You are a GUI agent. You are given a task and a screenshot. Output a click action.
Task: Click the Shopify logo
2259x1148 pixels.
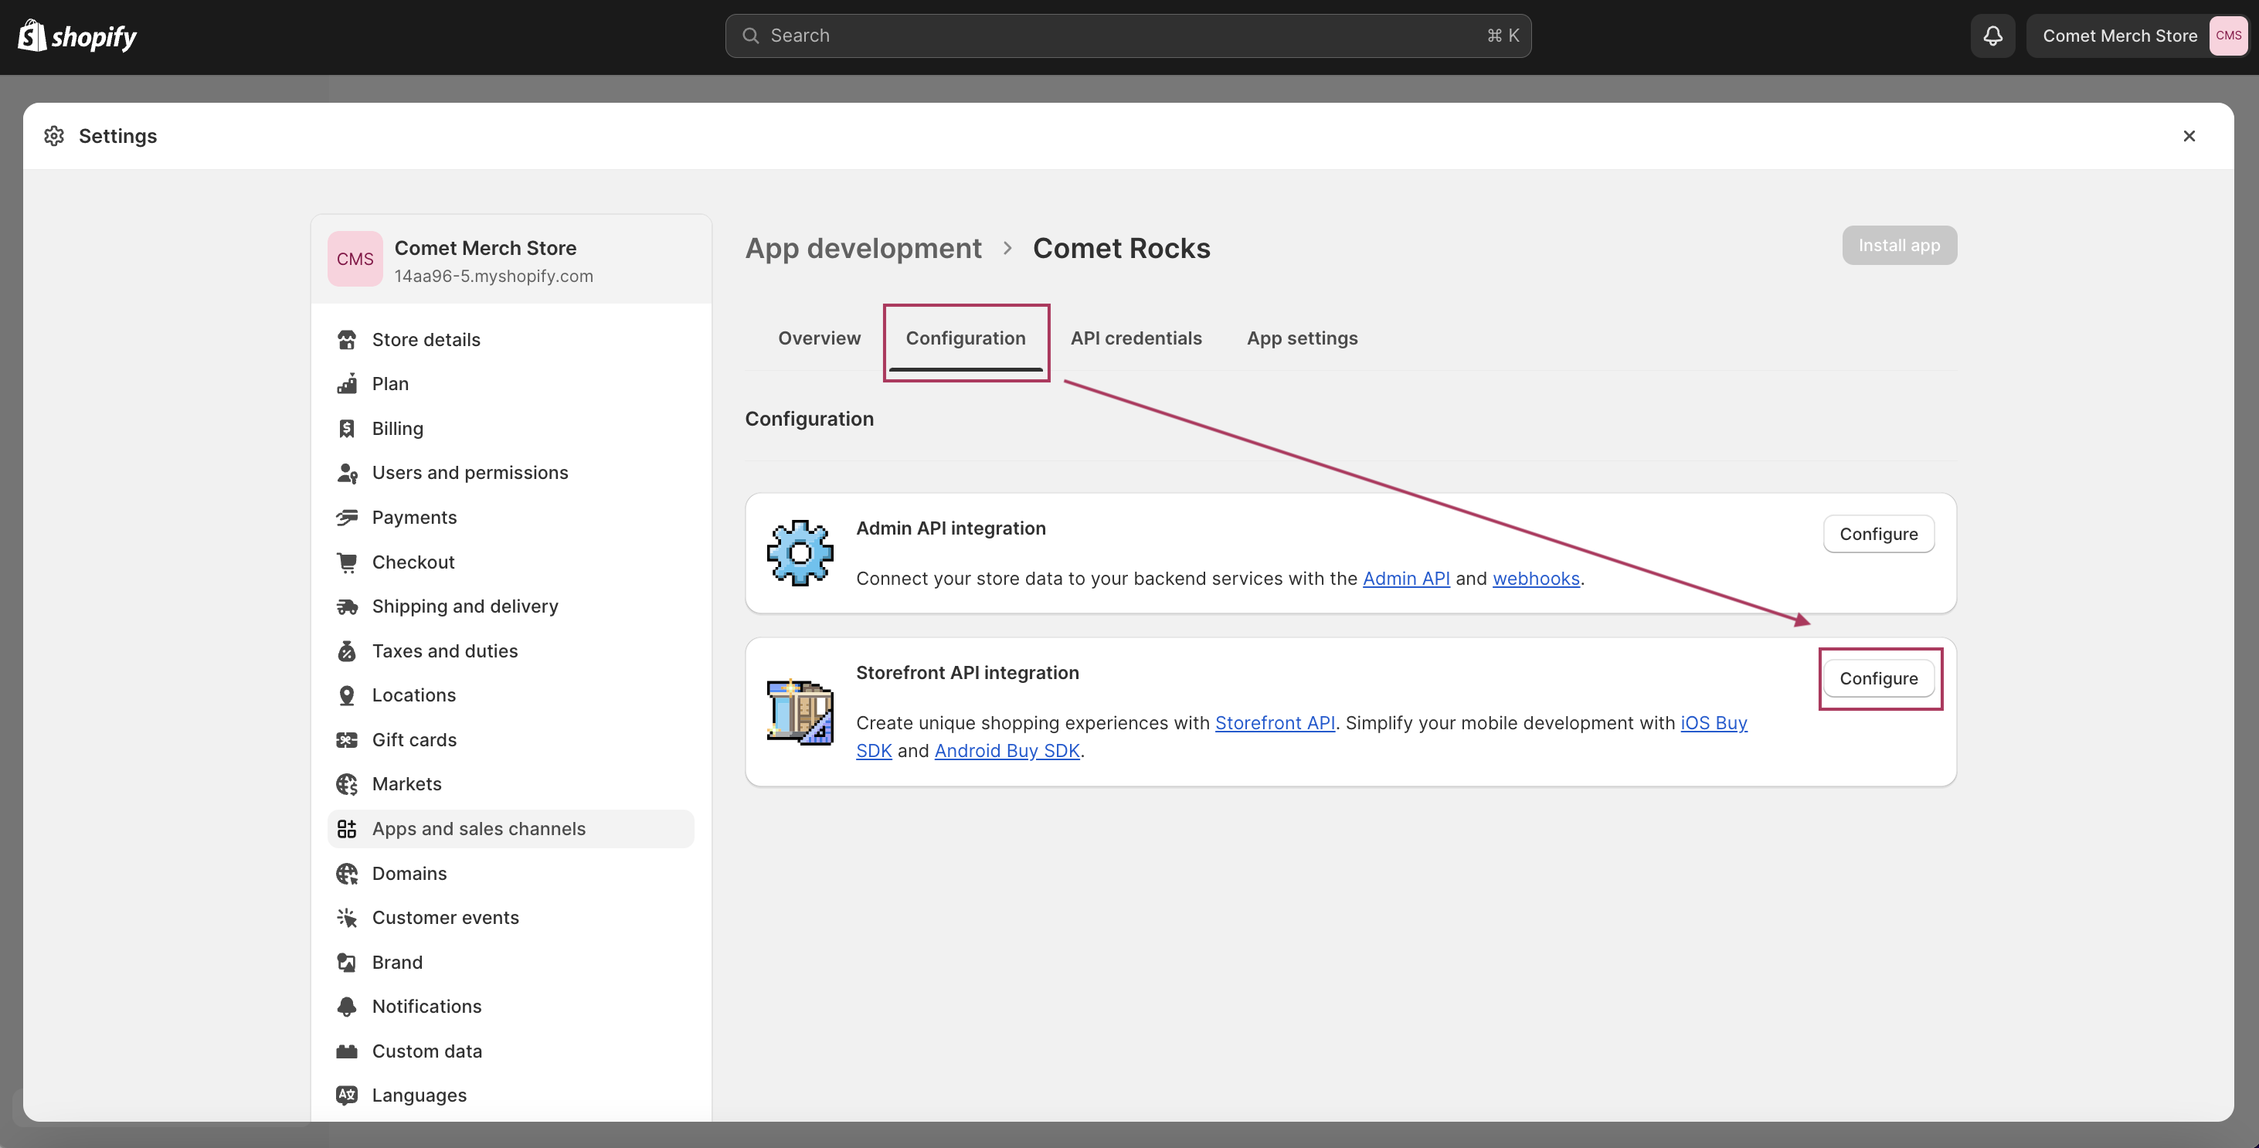(x=78, y=36)
